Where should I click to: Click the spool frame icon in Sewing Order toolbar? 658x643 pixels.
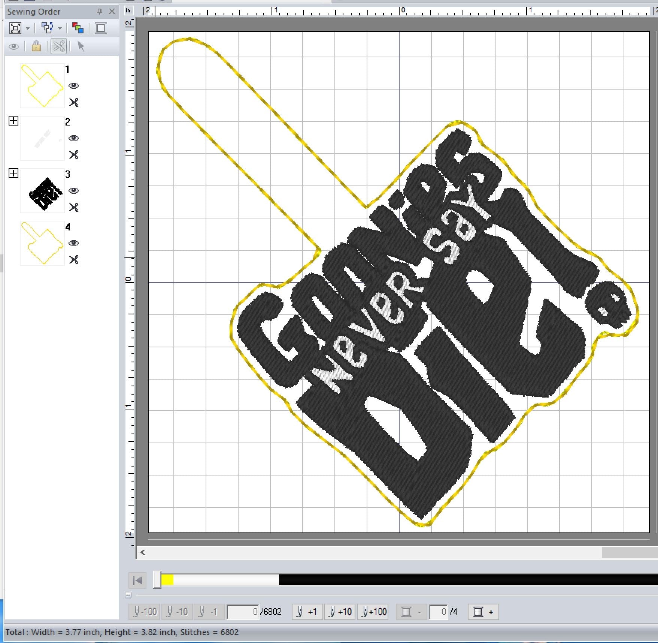point(100,28)
